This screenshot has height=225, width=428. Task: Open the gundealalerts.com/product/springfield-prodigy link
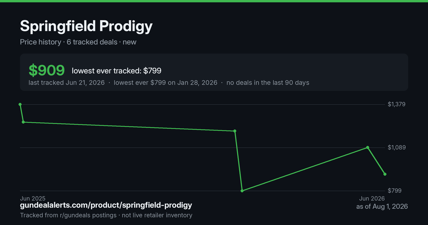106,205
